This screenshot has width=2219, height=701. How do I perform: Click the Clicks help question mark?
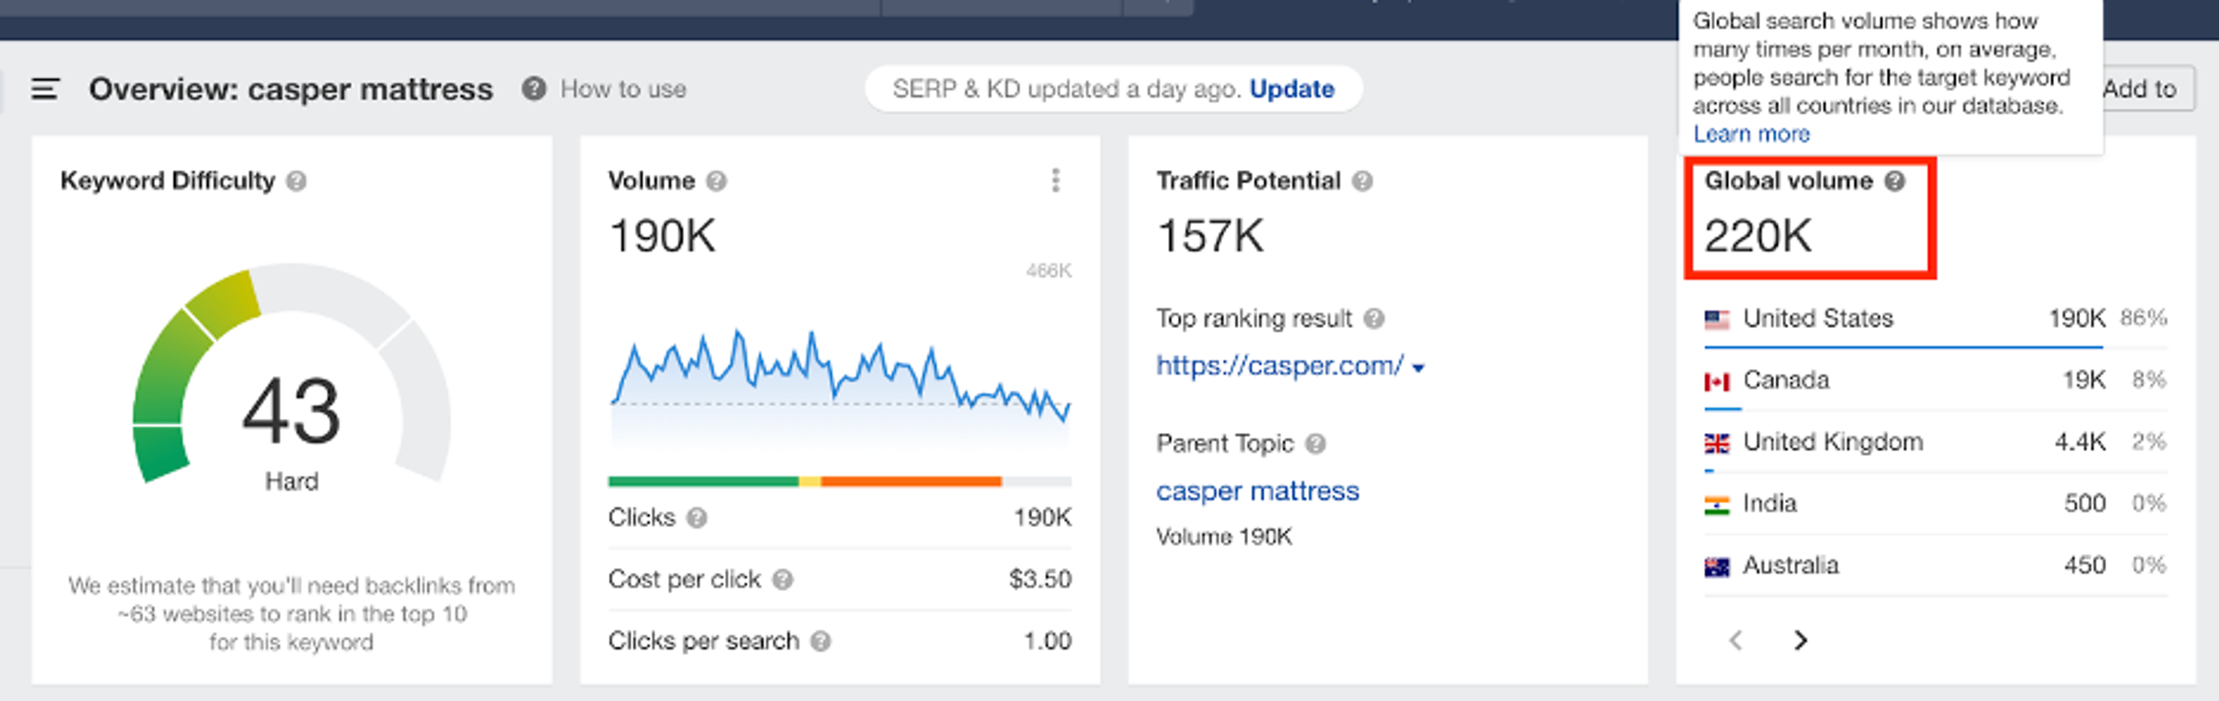(697, 519)
